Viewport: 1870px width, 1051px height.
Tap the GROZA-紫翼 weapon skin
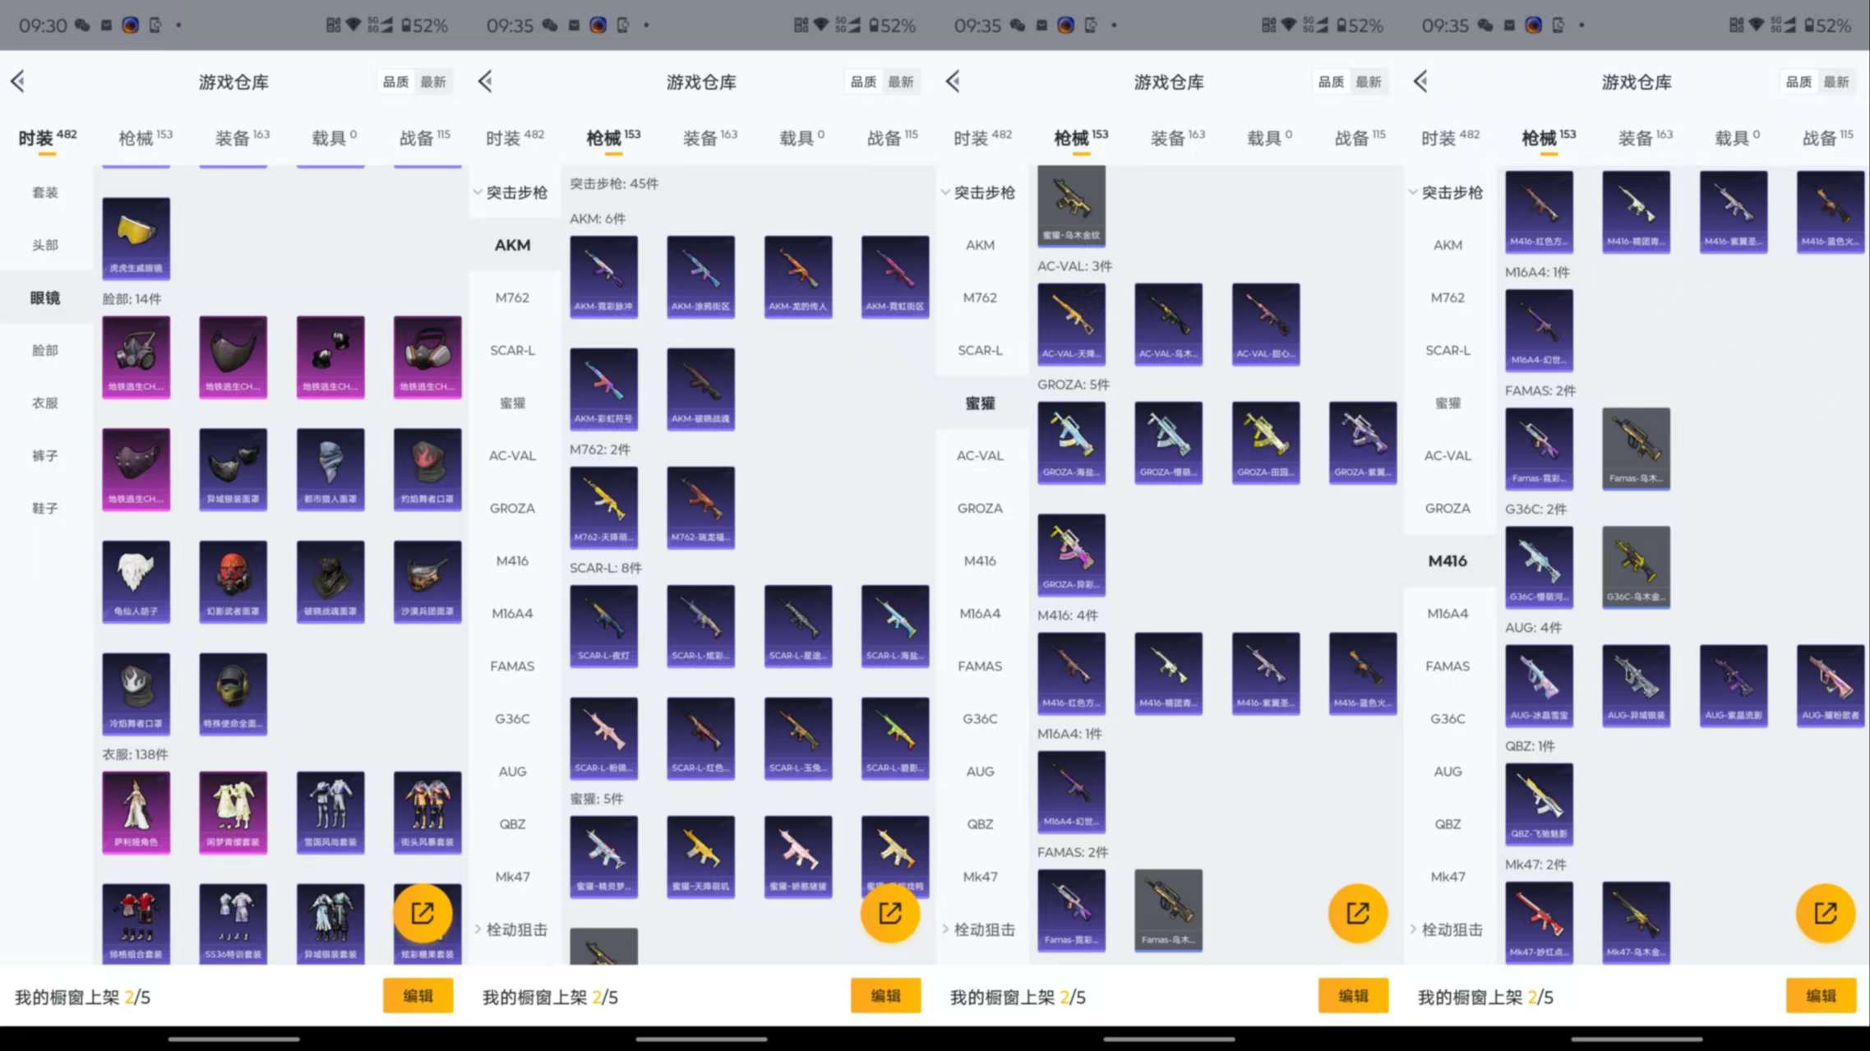point(1362,442)
